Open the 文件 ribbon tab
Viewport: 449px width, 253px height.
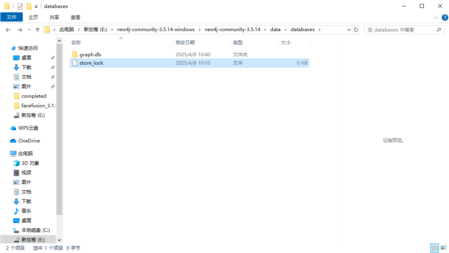pyautogui.click(x=12, y=17)
